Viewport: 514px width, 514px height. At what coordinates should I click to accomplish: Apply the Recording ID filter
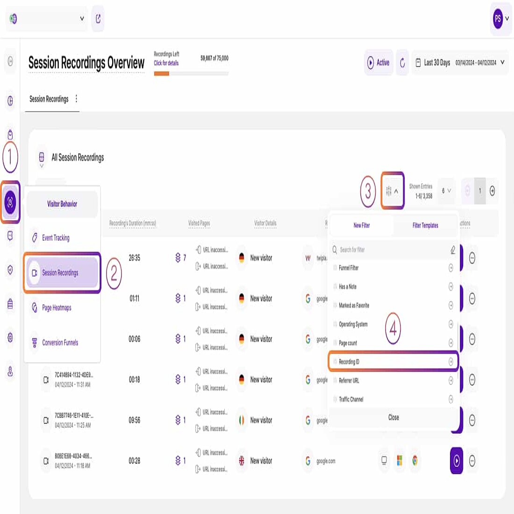[393, 361]
